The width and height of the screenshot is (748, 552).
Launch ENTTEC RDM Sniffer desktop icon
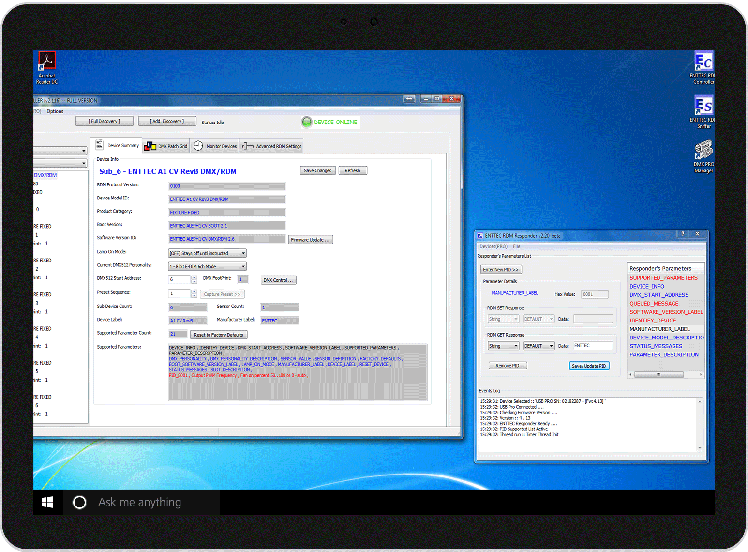click(x=703, y=112)
